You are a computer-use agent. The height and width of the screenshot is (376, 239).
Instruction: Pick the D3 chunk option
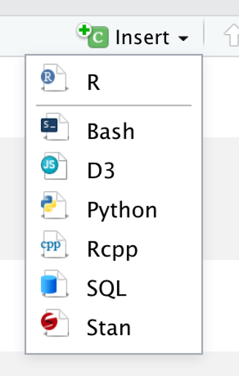click(x=101, y=170)
